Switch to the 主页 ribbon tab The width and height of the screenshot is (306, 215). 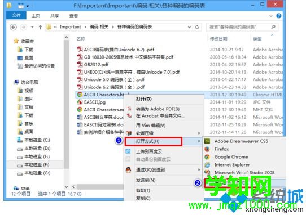[36, 16]
